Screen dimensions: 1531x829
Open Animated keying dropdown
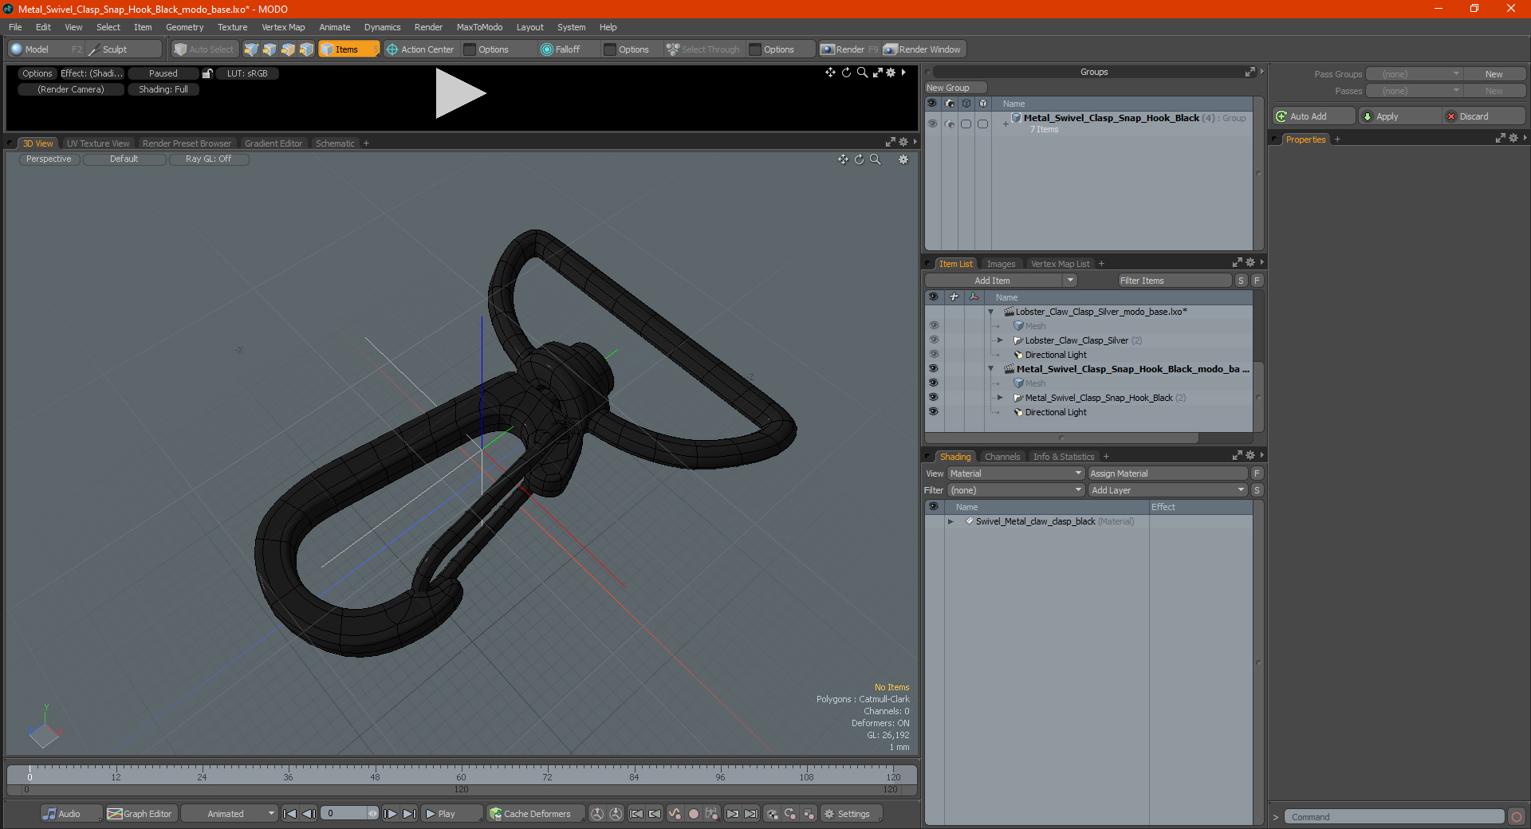(x=229, y=814)
